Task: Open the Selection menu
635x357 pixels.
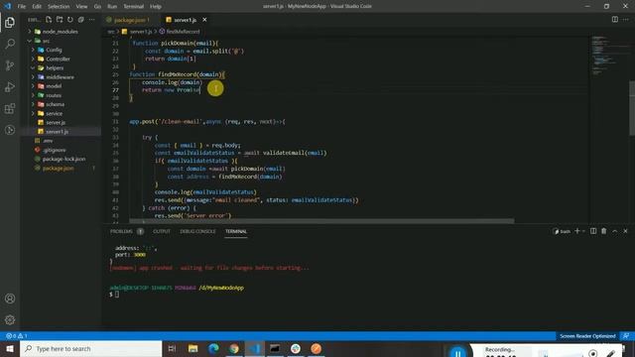Action: (x=59, y=7)
